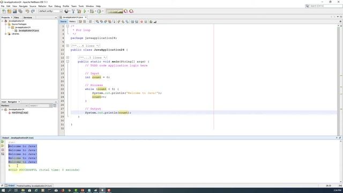Click the re-run icon in Output panel
The width and height of the screenshot is (343, 193).
3,142
